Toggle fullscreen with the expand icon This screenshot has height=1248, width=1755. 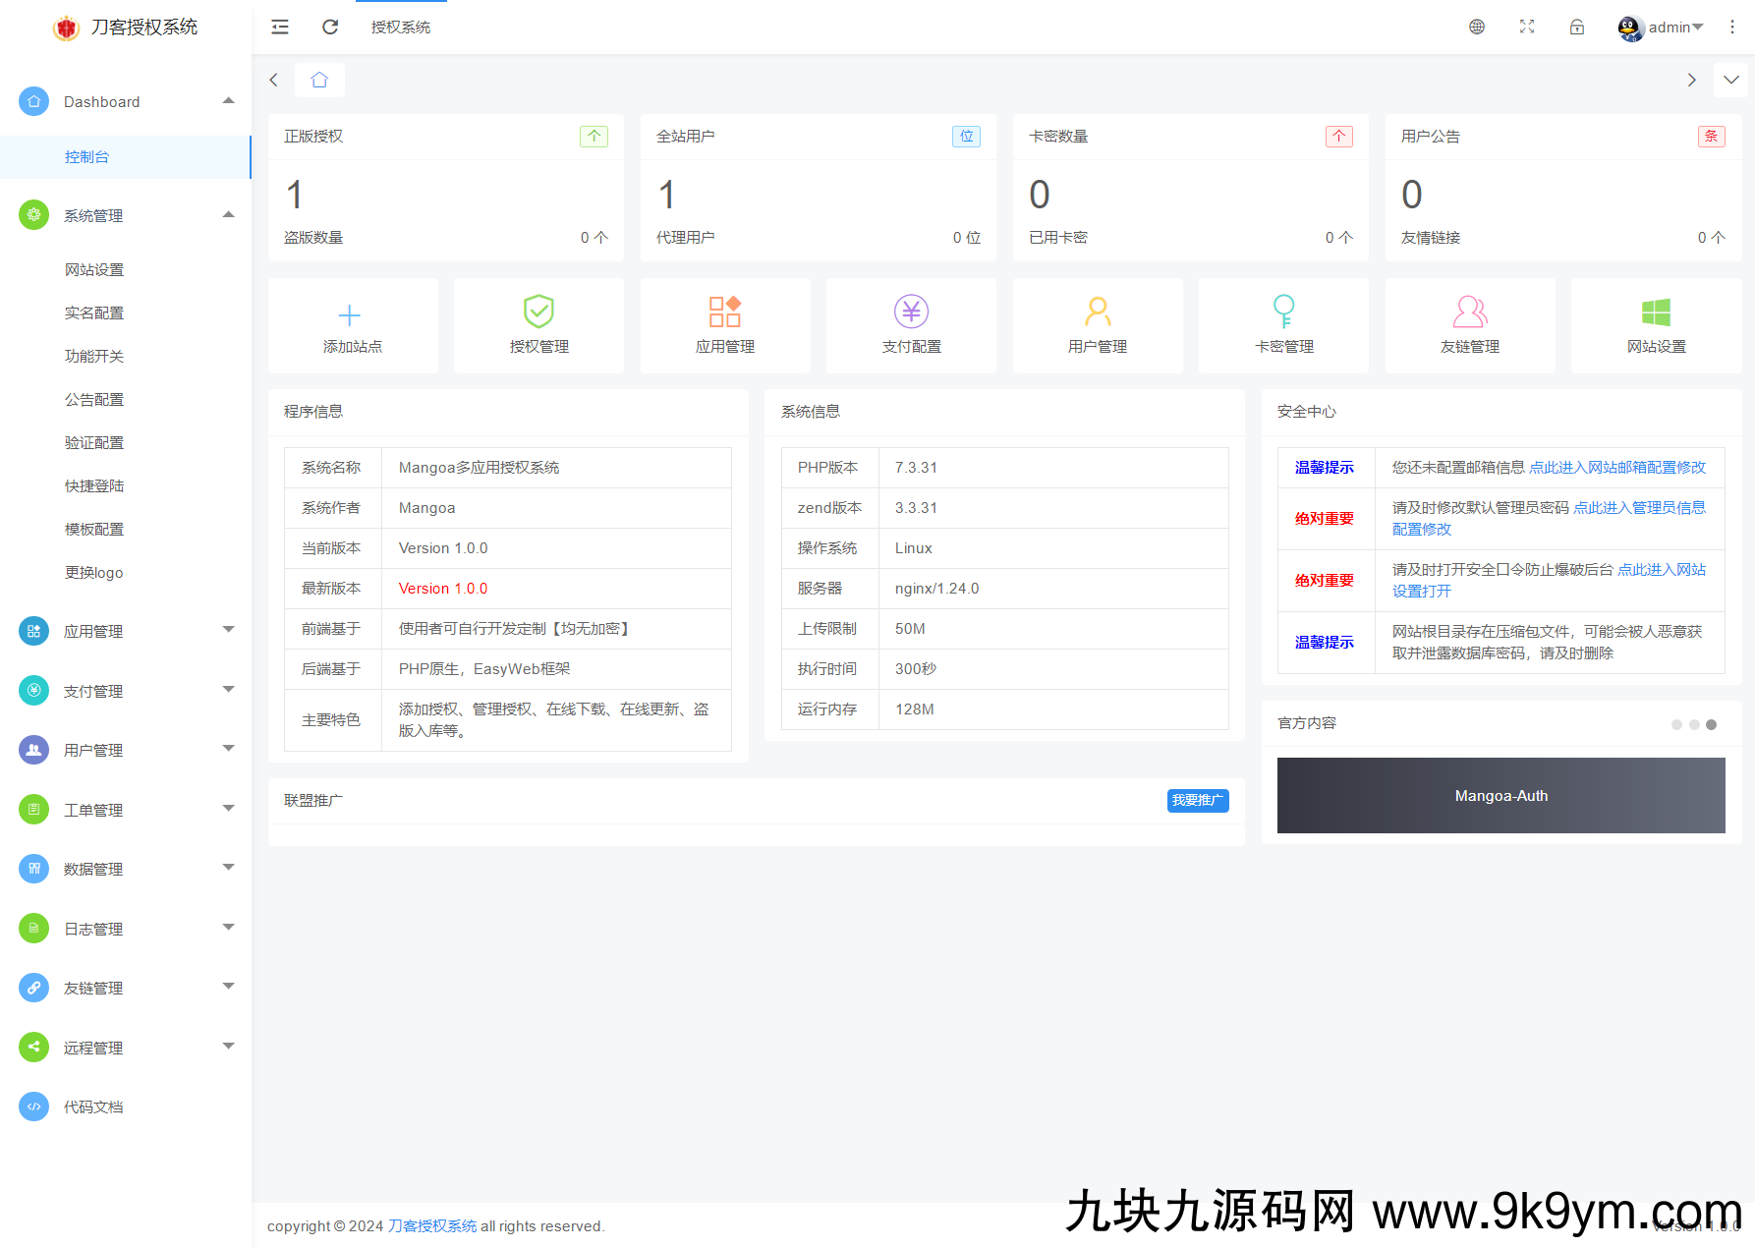[1527, 28]
